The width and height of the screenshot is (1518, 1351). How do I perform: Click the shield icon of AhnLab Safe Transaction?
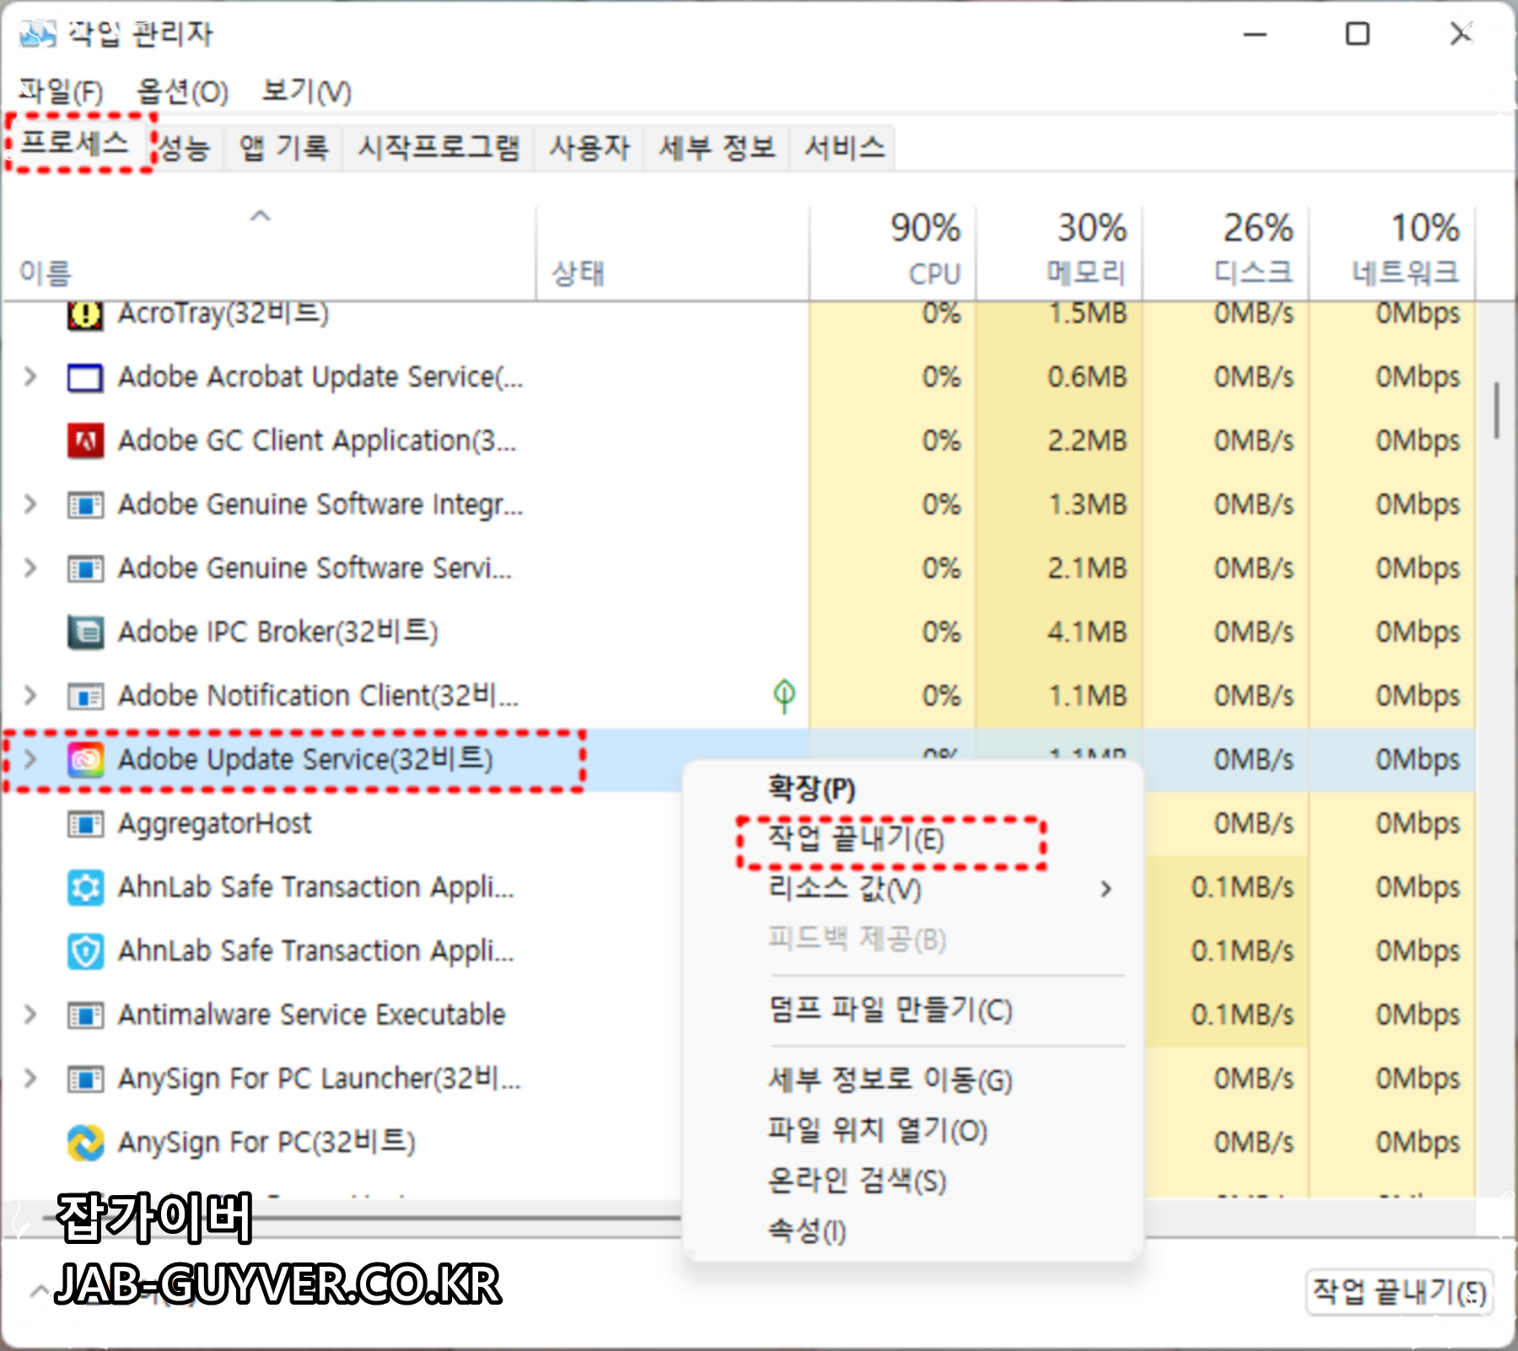point(85,952)
